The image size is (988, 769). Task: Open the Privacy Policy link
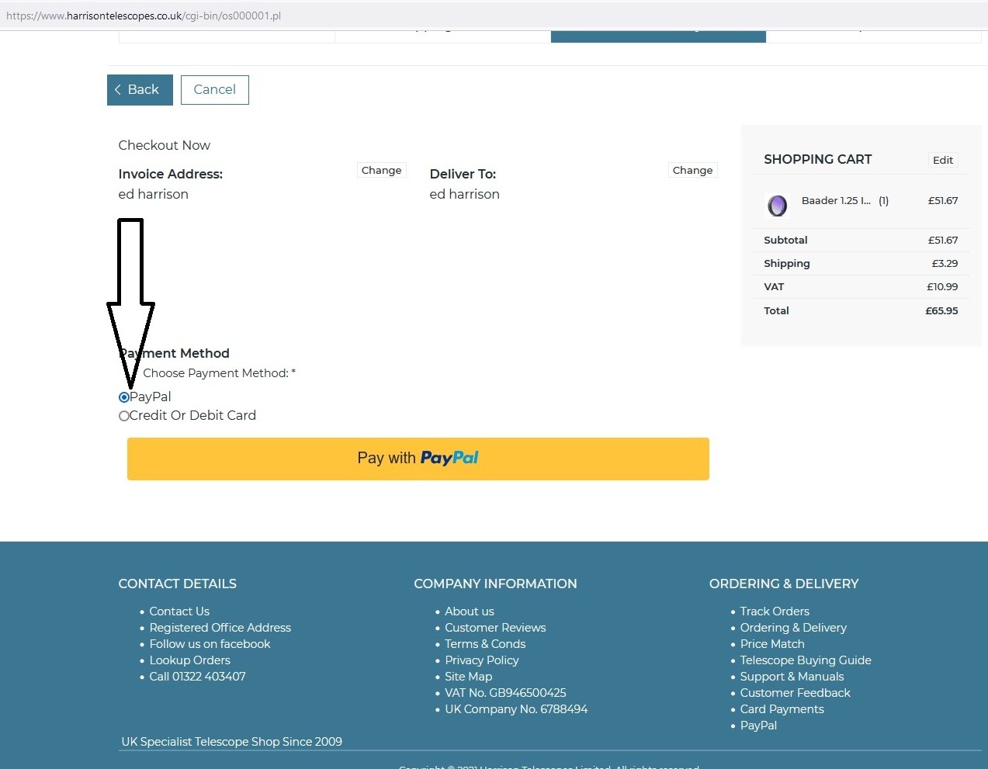pyautogui.click(x=481, y=660)
